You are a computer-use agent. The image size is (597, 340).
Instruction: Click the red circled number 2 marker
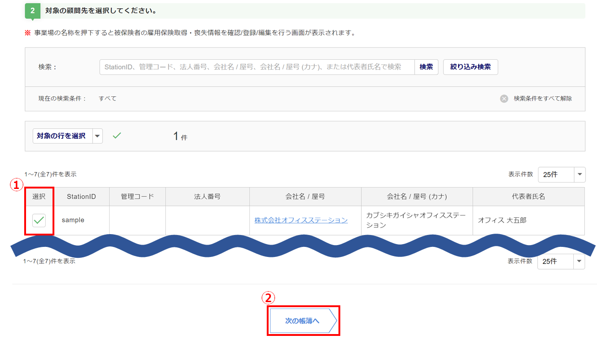(268, 298)
